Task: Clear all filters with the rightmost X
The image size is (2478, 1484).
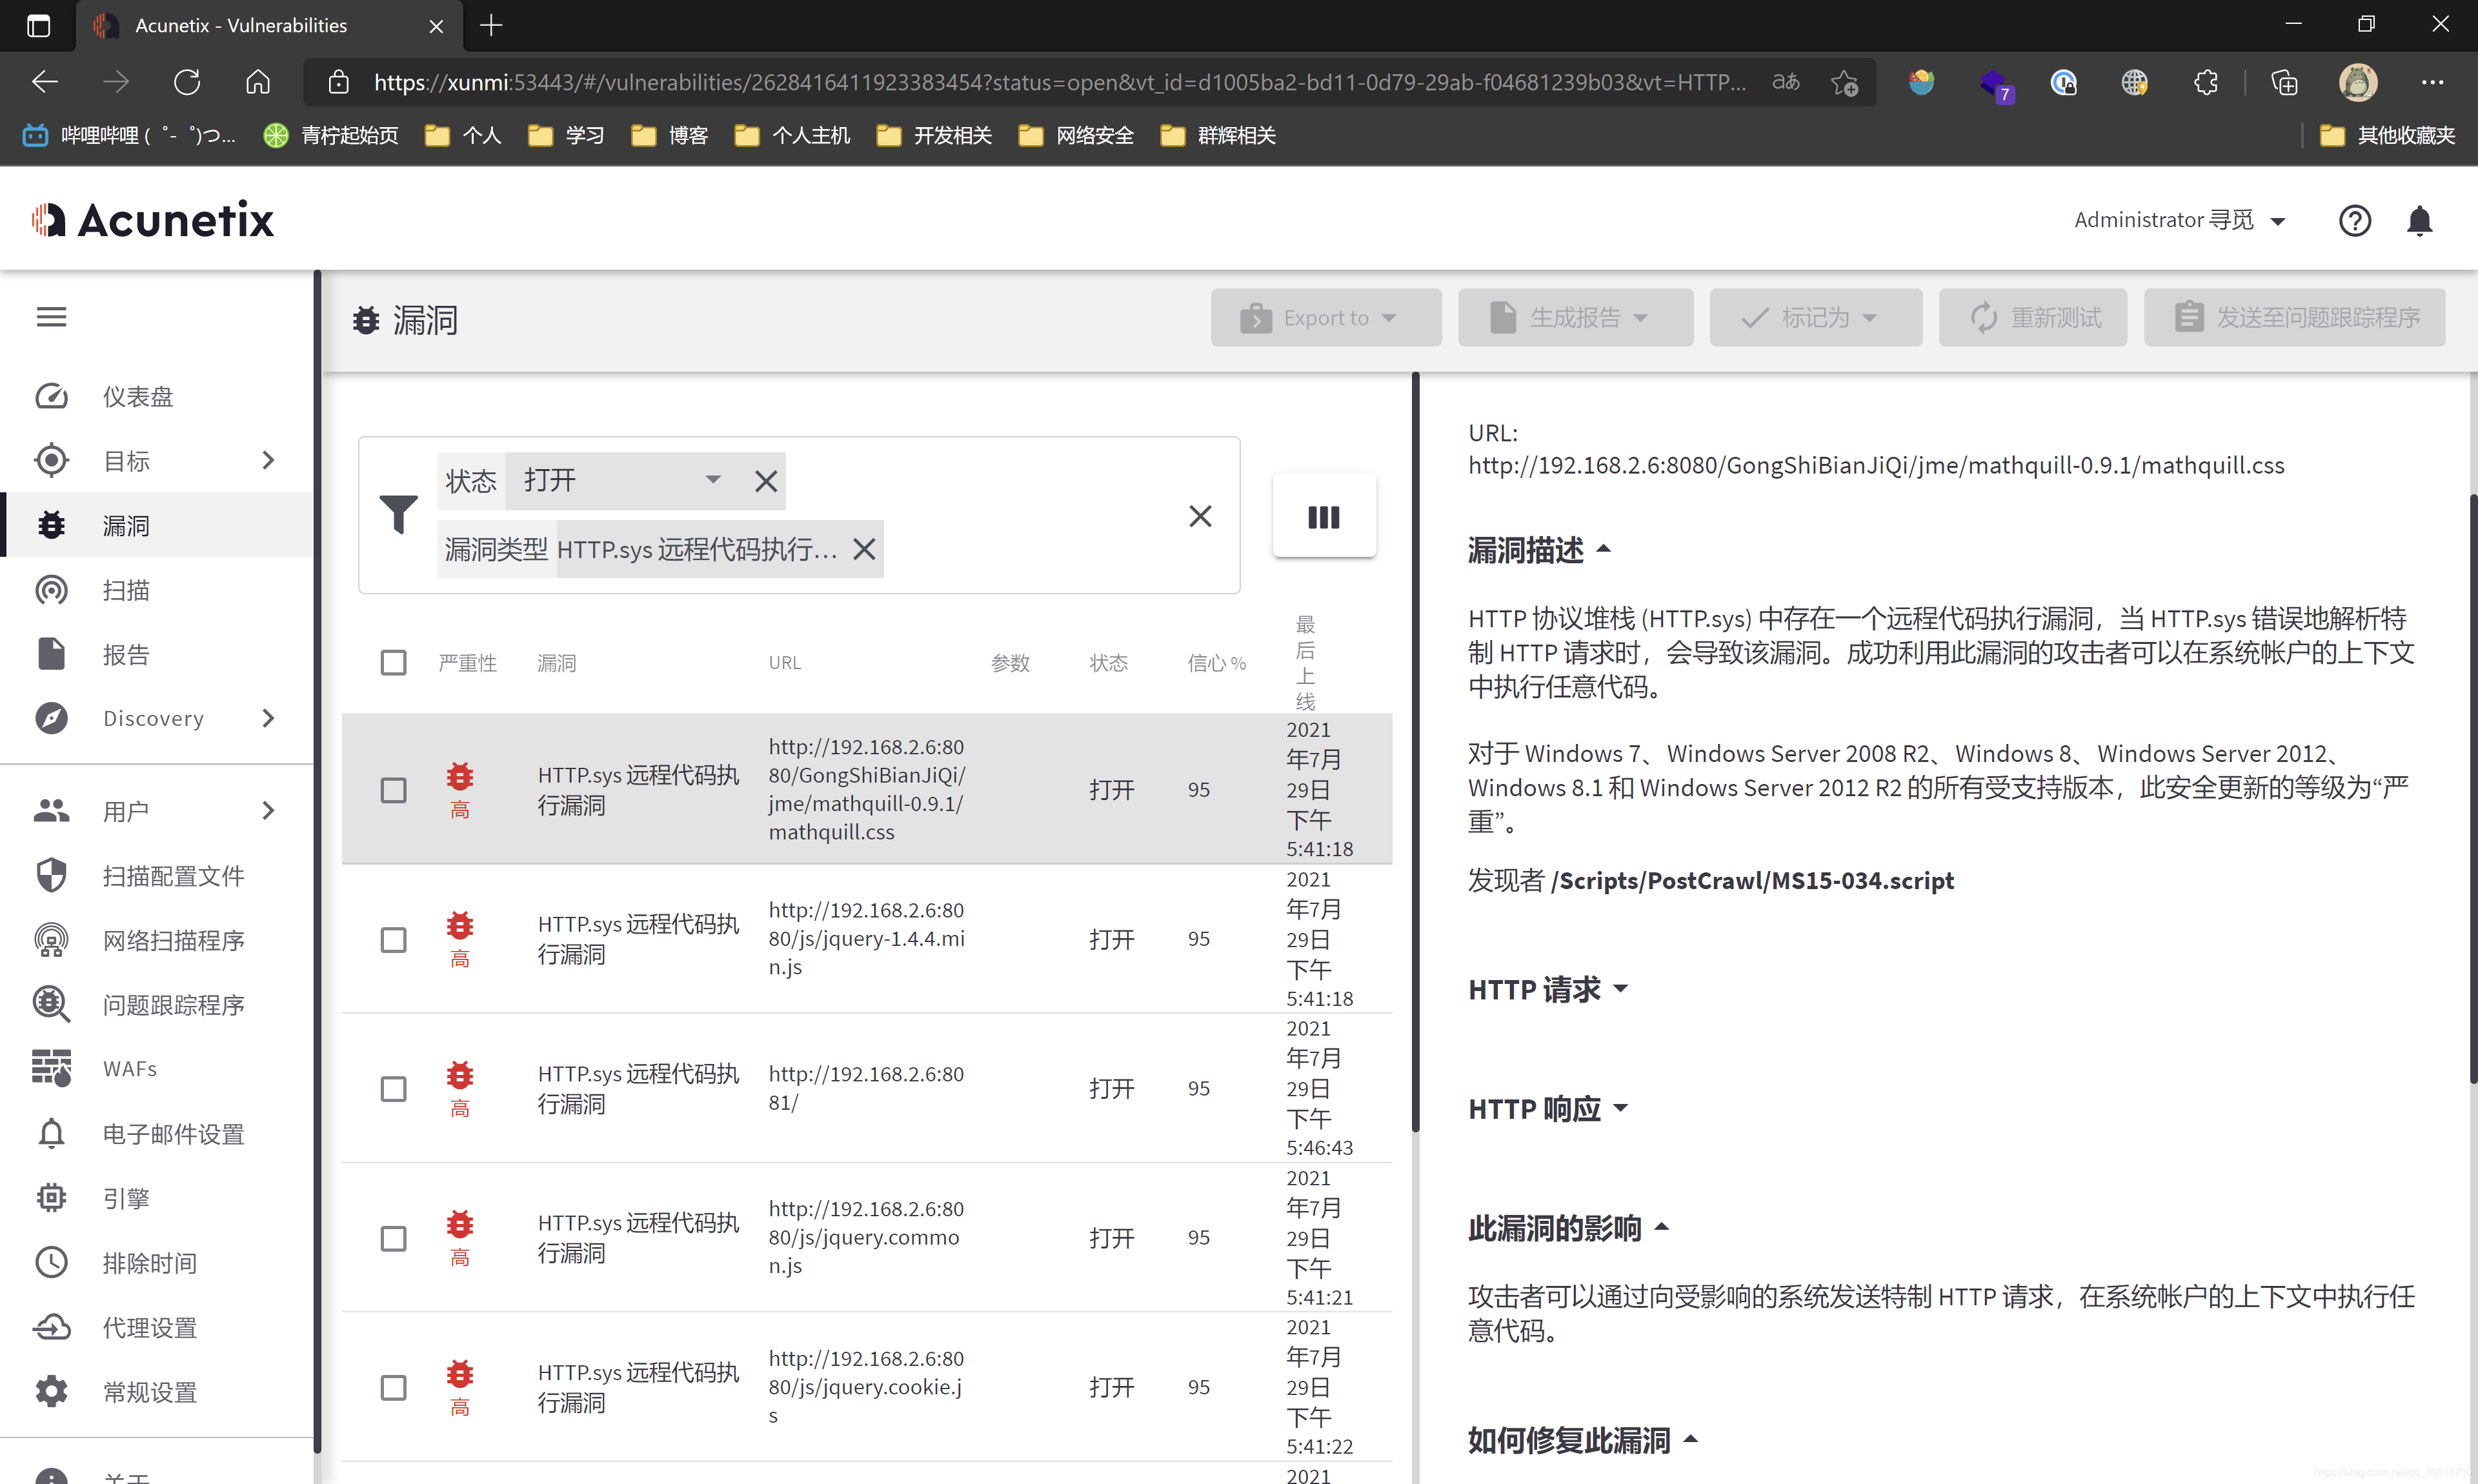Action: [1200, 516]
